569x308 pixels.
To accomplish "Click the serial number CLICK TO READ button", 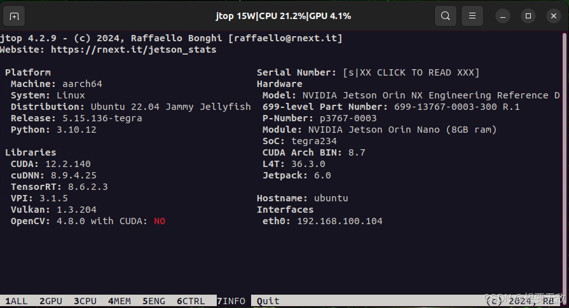I will click(411, 72).
